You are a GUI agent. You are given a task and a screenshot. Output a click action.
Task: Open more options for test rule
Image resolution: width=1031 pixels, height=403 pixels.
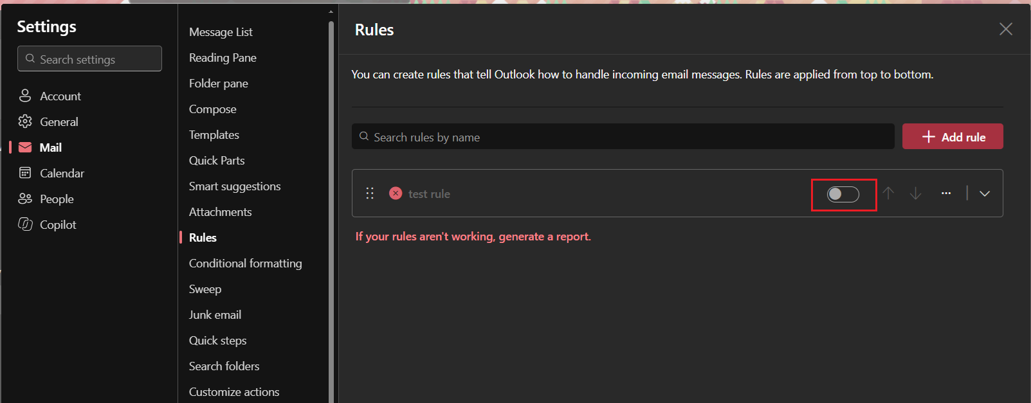tap(946, 193)
